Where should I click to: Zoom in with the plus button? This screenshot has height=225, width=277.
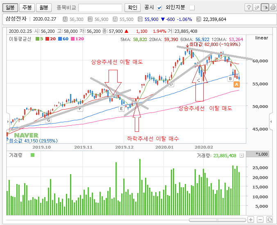click(251, 220)
